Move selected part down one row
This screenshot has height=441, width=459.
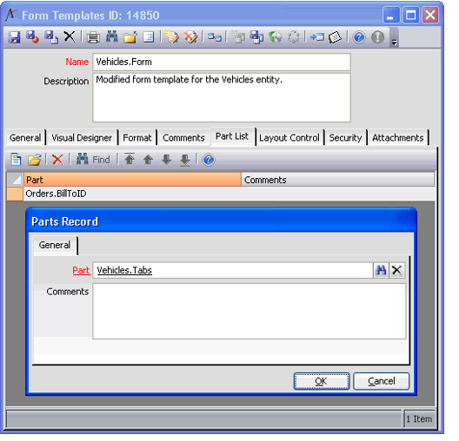[166, 160]
